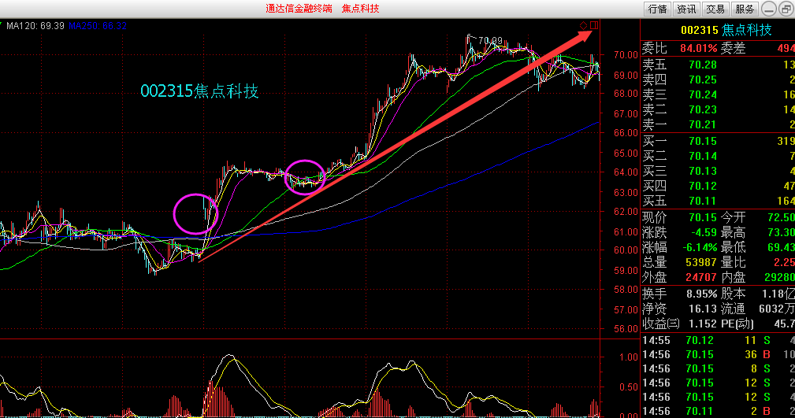The width and height of the screenshot is (795, 418).
Task: Click the MA250 moving average label
Action: coord(98,26)
